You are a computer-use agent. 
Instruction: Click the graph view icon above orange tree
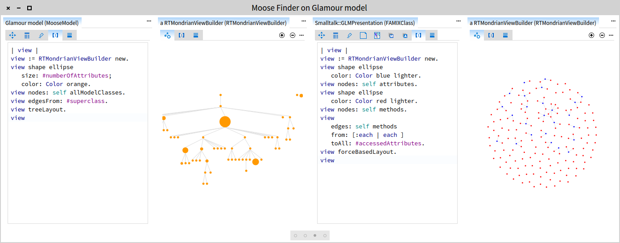click(x=167, y=35)
